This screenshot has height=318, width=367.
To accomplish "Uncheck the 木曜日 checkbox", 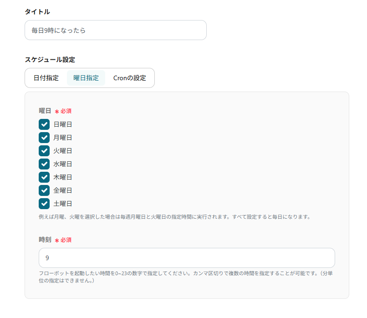I will [44, 177].
